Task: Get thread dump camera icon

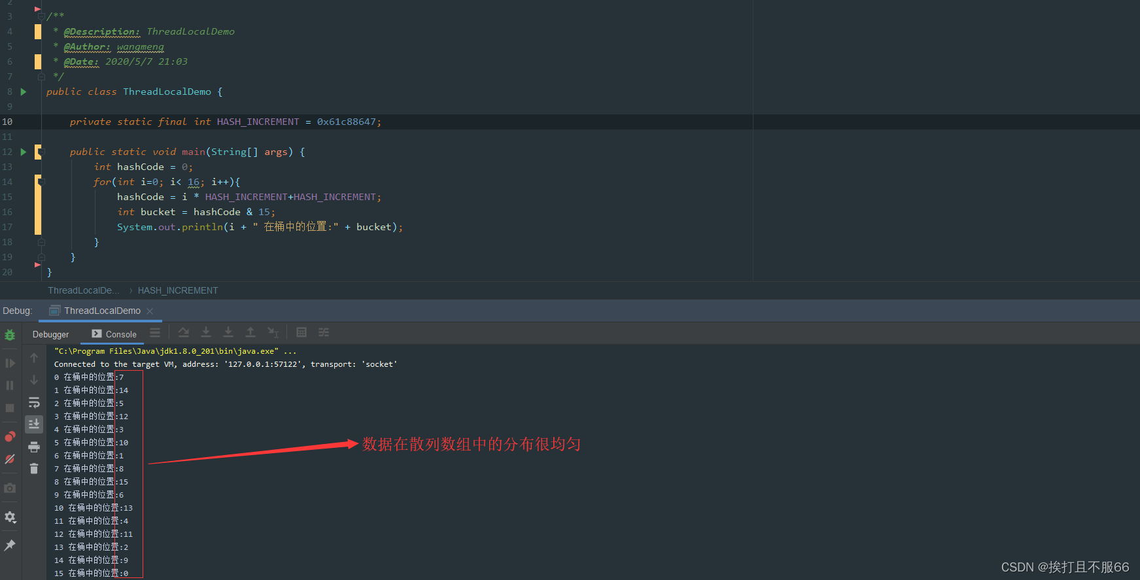Action: coord(10,488)
